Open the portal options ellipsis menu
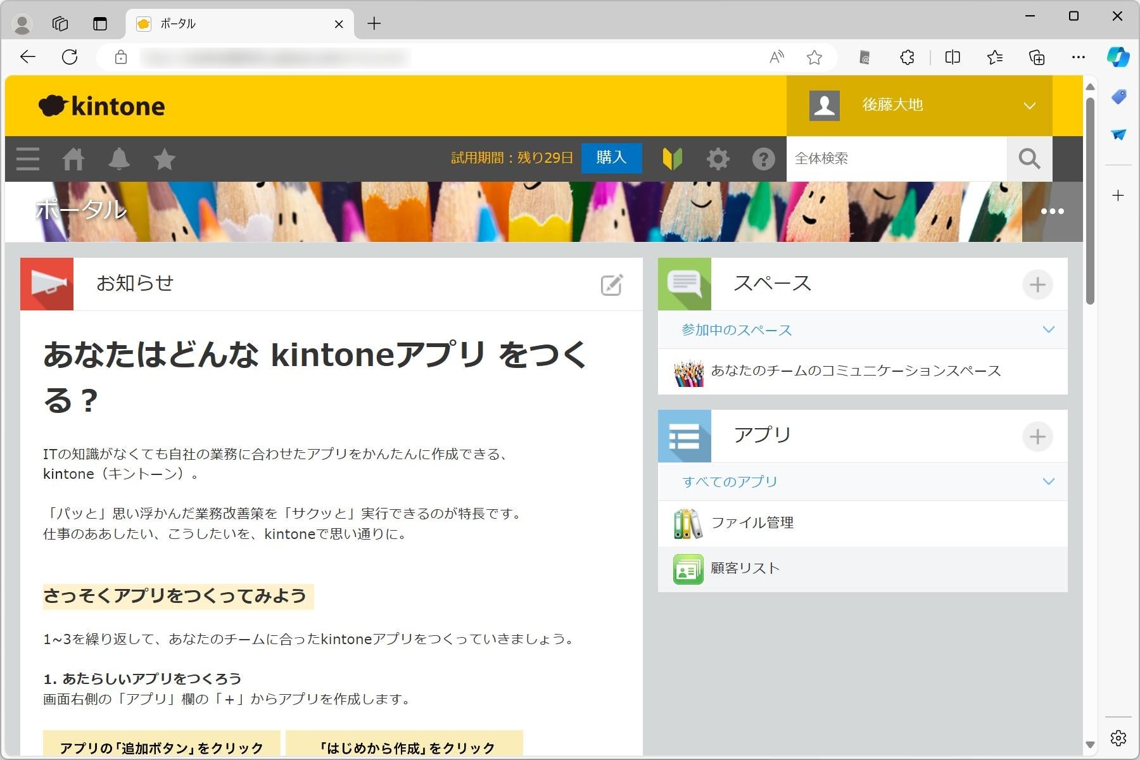This screenshot has width=1140, height=760. pos(1053,212)
